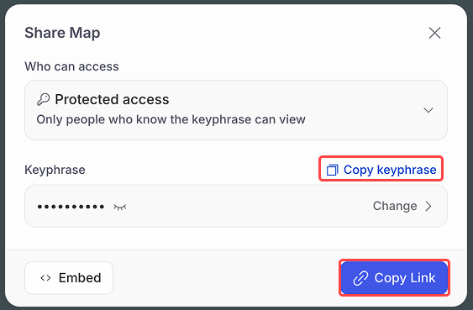This screenshot has width=473, height=310.
Task: Choose Change to edit the keyphrase
Action: [395, 206]
